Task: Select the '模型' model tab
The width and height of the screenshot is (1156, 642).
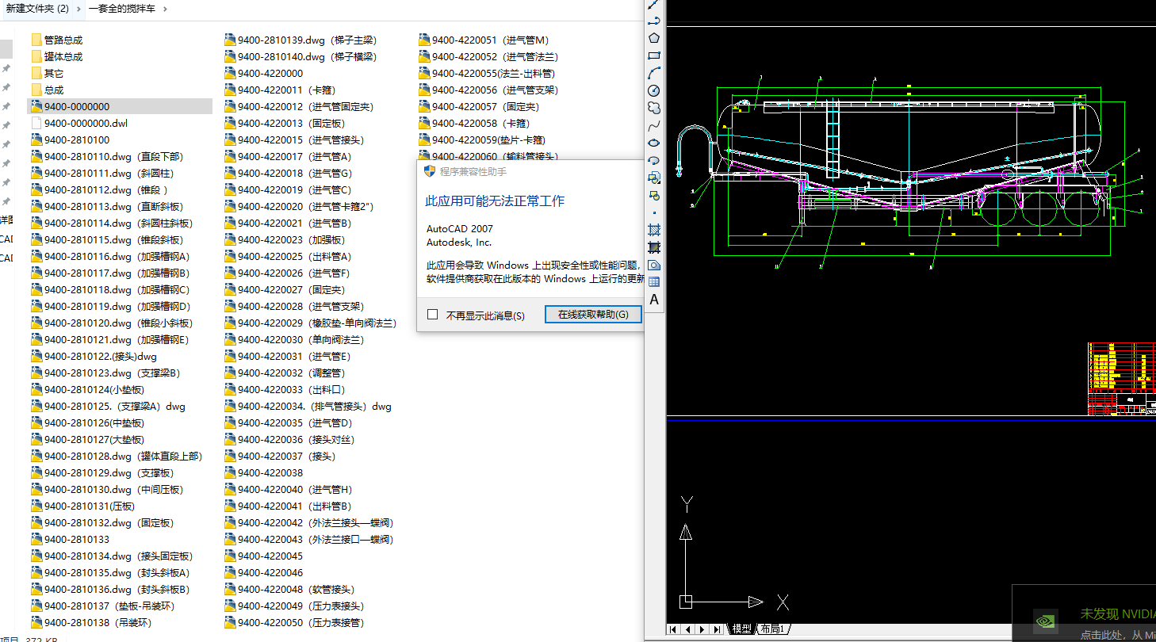Action: coord(741,629)
